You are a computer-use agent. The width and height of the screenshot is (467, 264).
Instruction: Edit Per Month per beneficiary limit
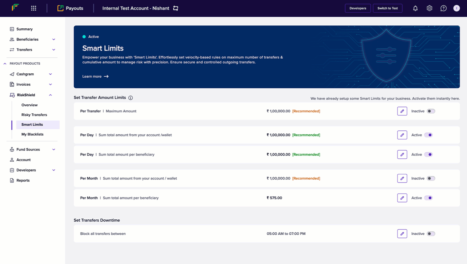pyautogui.click(x=402, y=198)
